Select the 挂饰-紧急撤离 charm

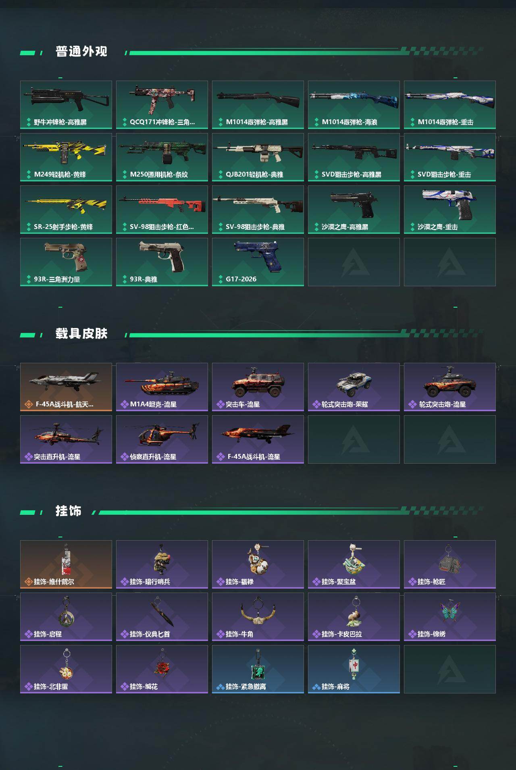[x=258, y=669]
